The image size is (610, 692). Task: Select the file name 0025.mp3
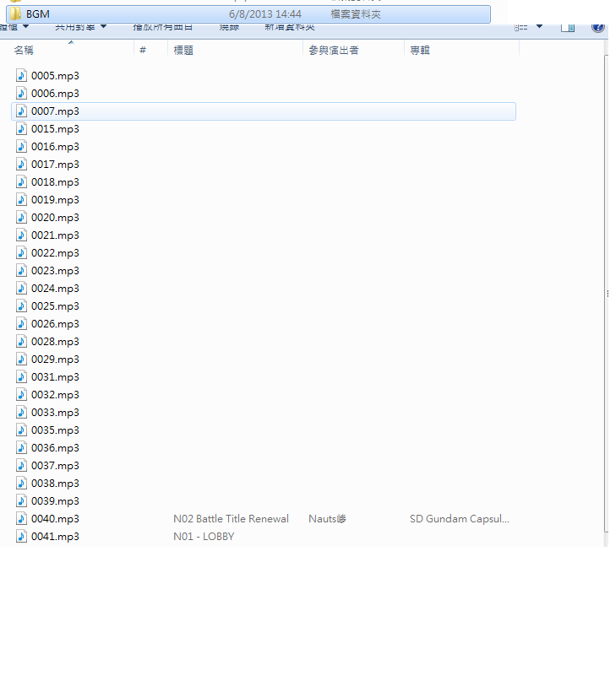[x=55, y=306]
